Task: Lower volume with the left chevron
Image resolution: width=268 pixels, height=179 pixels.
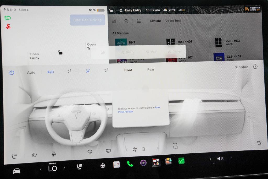Action: point(210,159)
